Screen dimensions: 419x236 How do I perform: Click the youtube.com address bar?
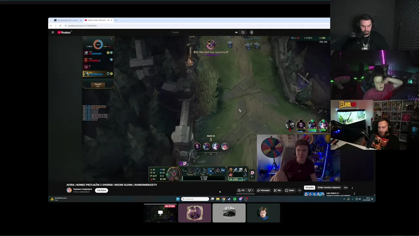(x=196, y=26)
